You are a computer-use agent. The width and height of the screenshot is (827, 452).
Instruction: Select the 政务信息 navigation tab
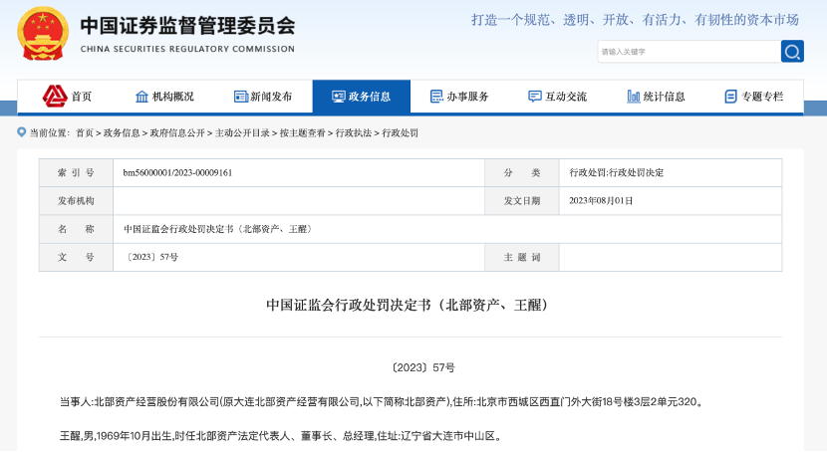click(x=362, y=97)
